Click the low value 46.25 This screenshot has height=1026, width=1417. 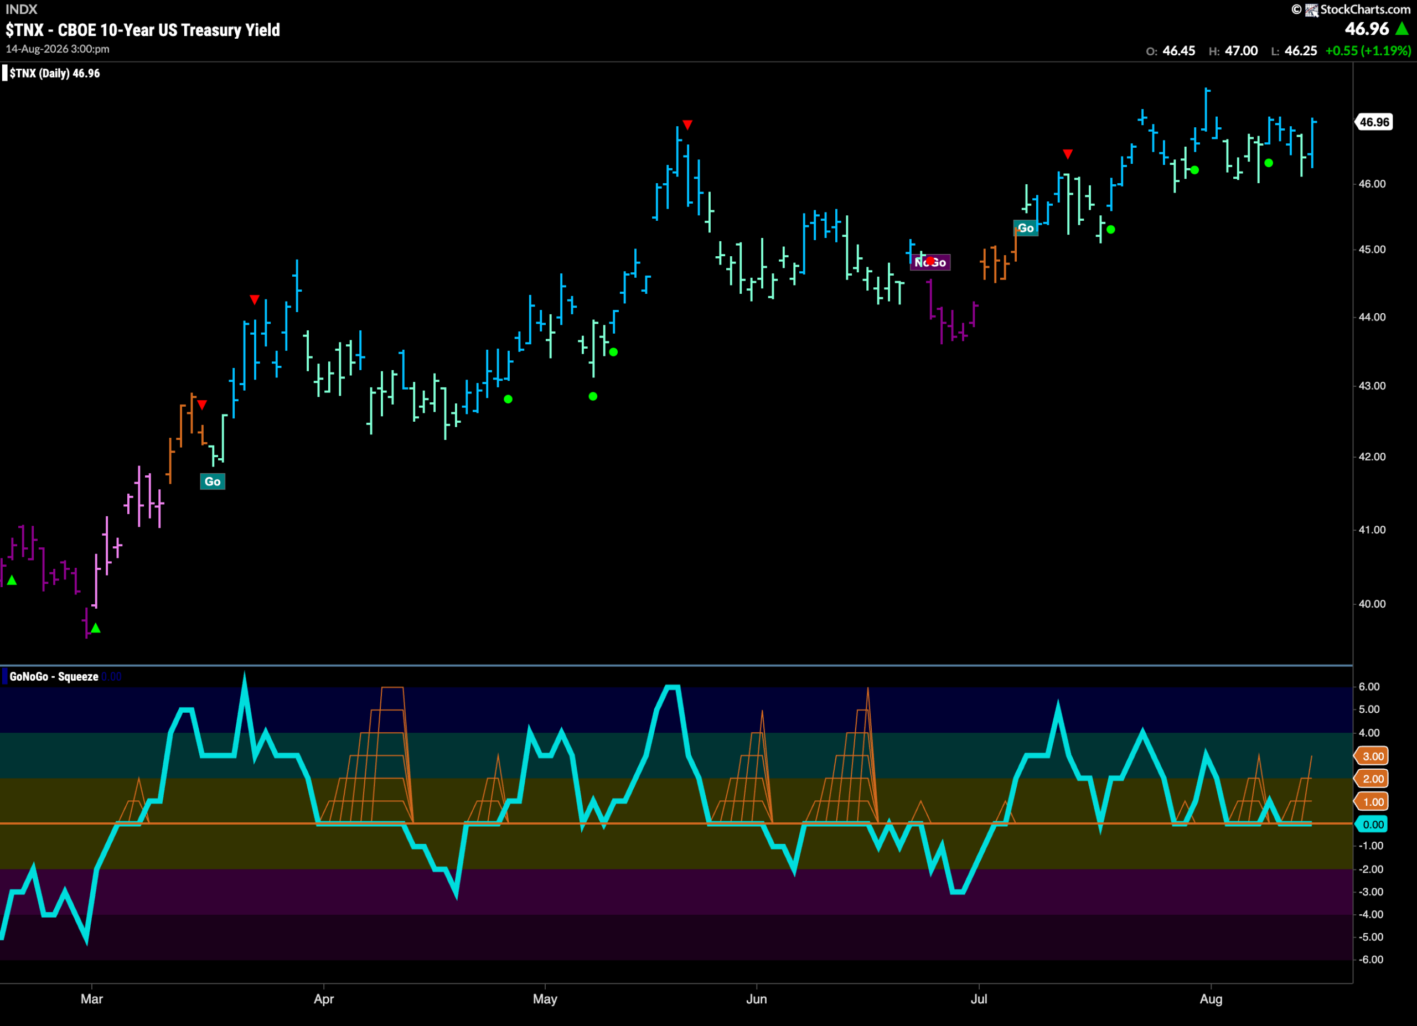pos(1301,50)
